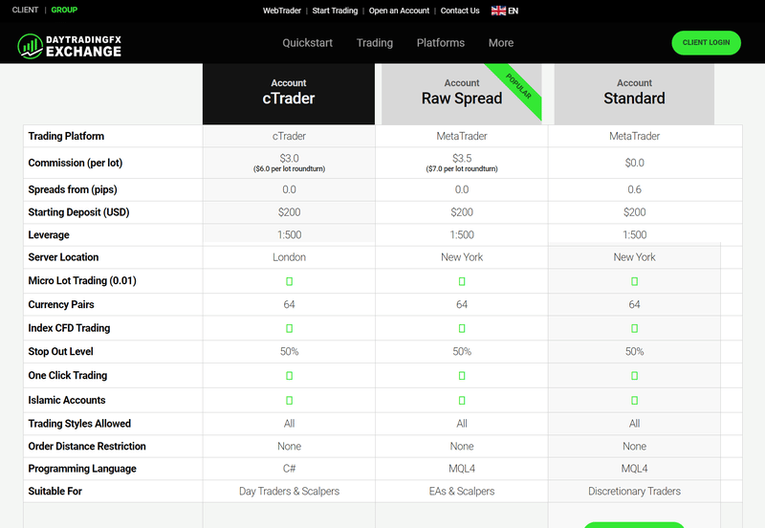Click Raw Spread Index CFD Trading checkmark
Image resolution: width=765 pixels, height=528 pixels.
462,328
